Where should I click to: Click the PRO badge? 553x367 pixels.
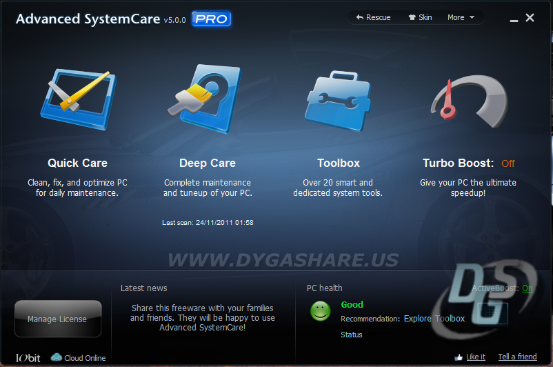211,19
